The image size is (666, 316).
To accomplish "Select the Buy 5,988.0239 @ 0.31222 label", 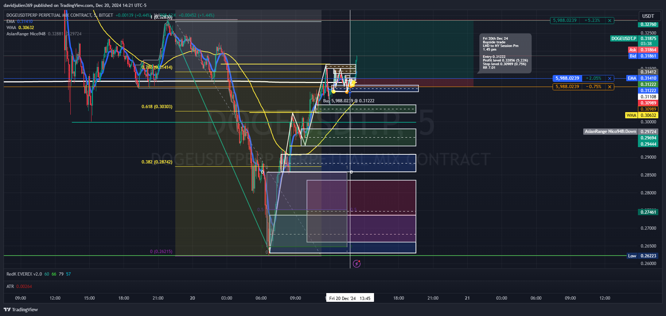I will (x=349, y=101).
